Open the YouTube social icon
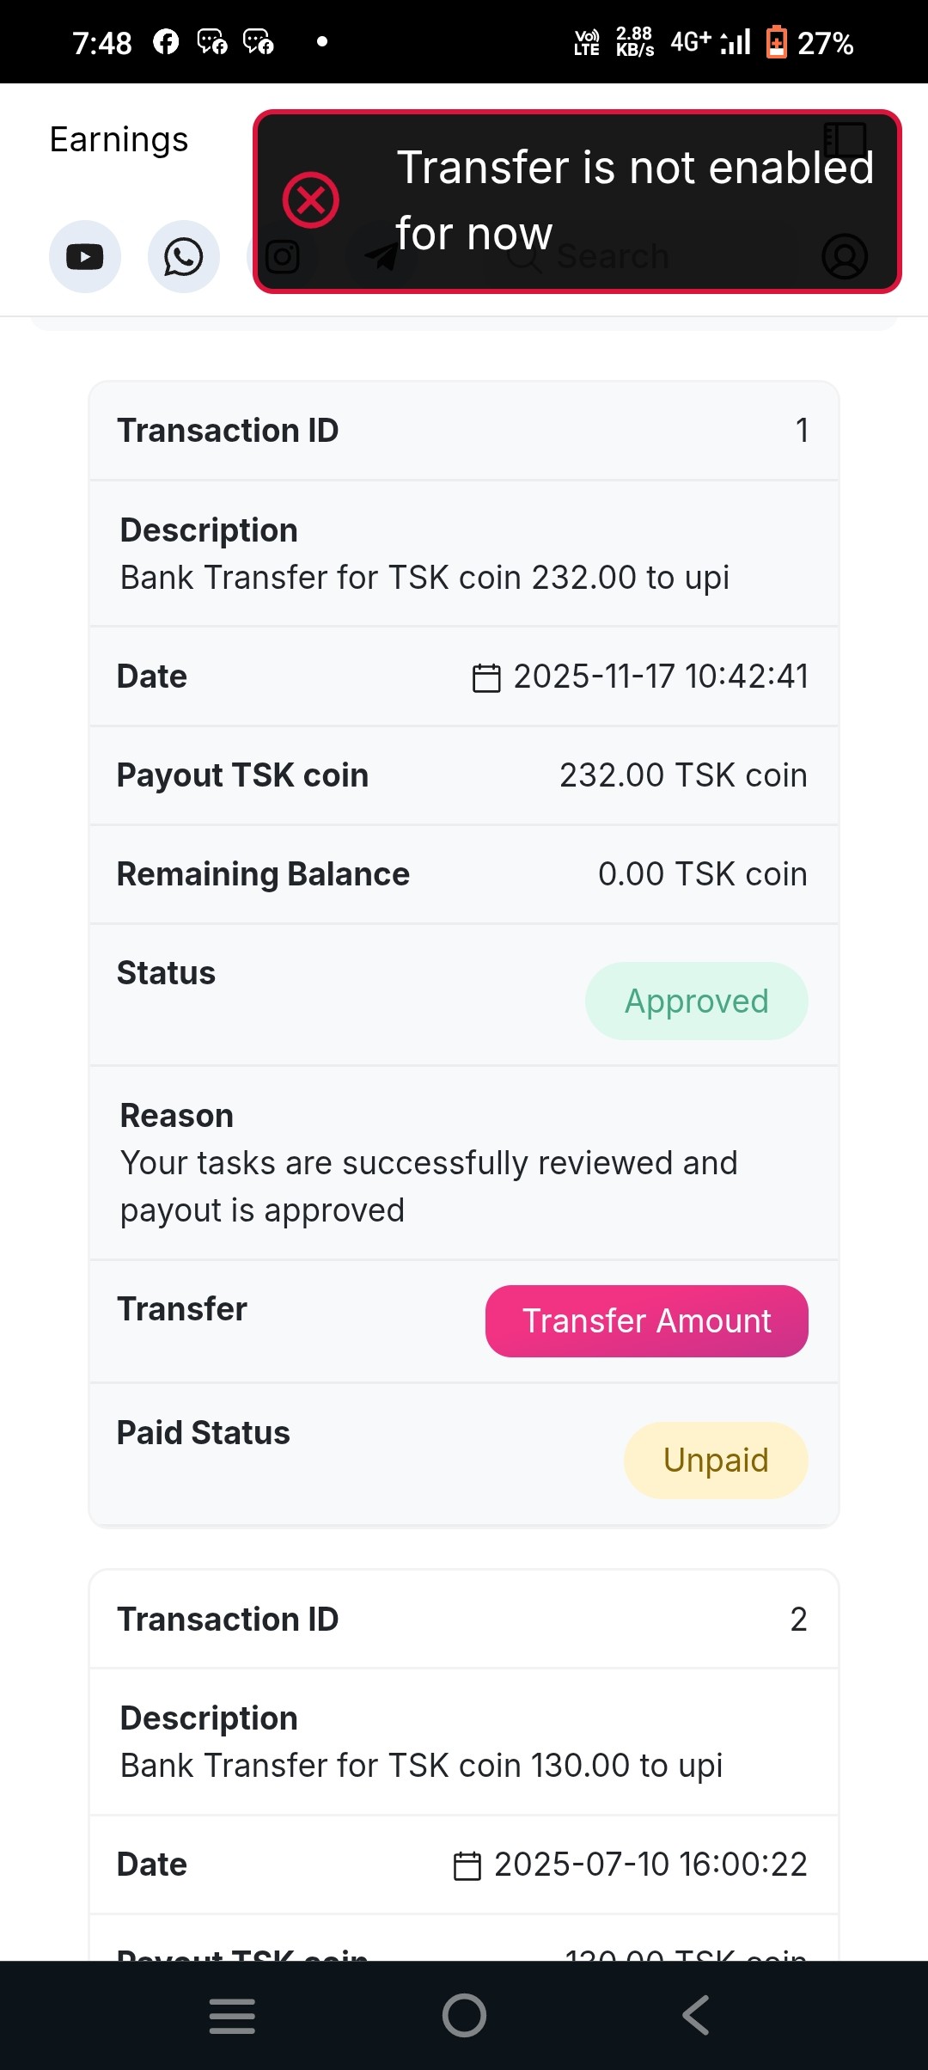 (85, 256)
